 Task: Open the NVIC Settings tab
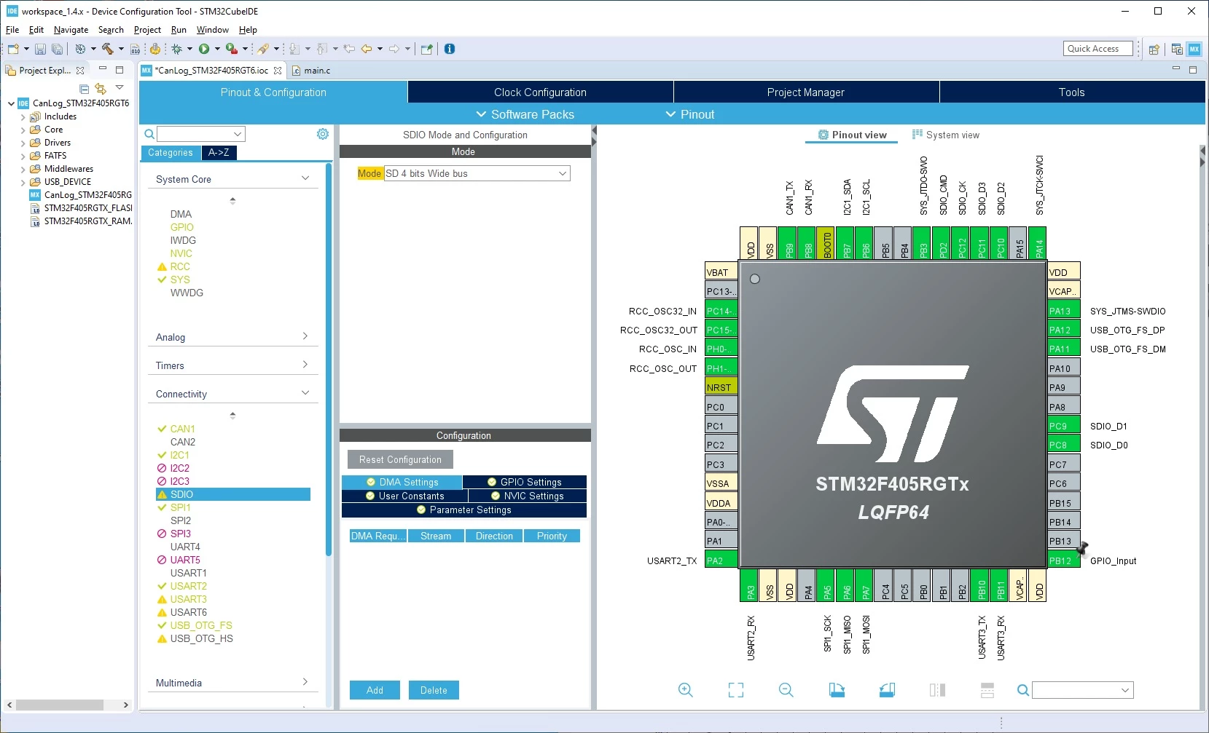click(528, 496)
